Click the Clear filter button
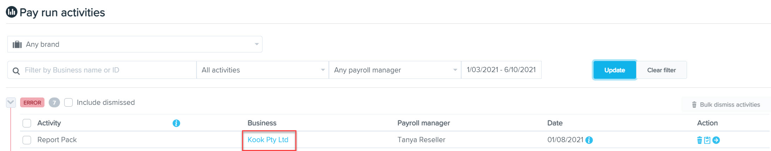The width and height of the screenshot is (771, 151). pyautogui.click(x=661, y=70)
